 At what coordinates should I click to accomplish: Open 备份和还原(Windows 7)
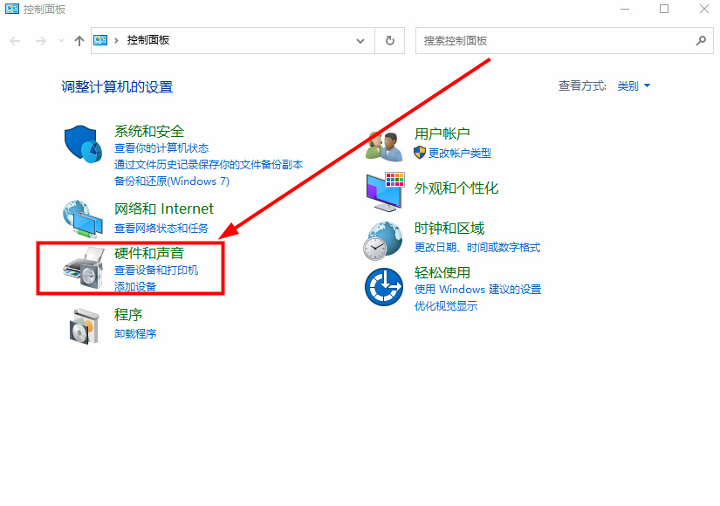pos(174,181)
